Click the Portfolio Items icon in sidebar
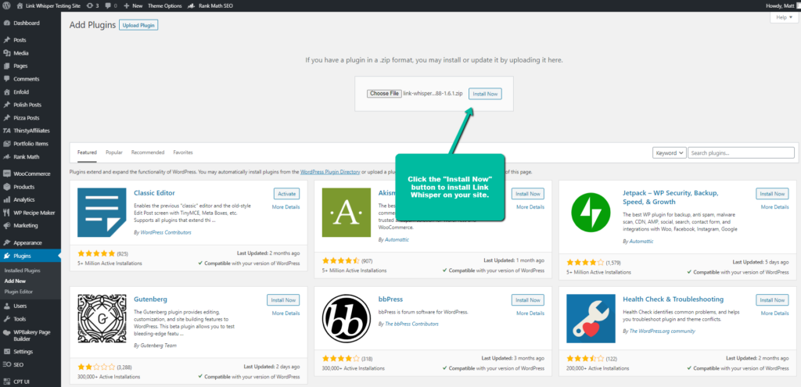801x387 pixels. tap(6, 144)
